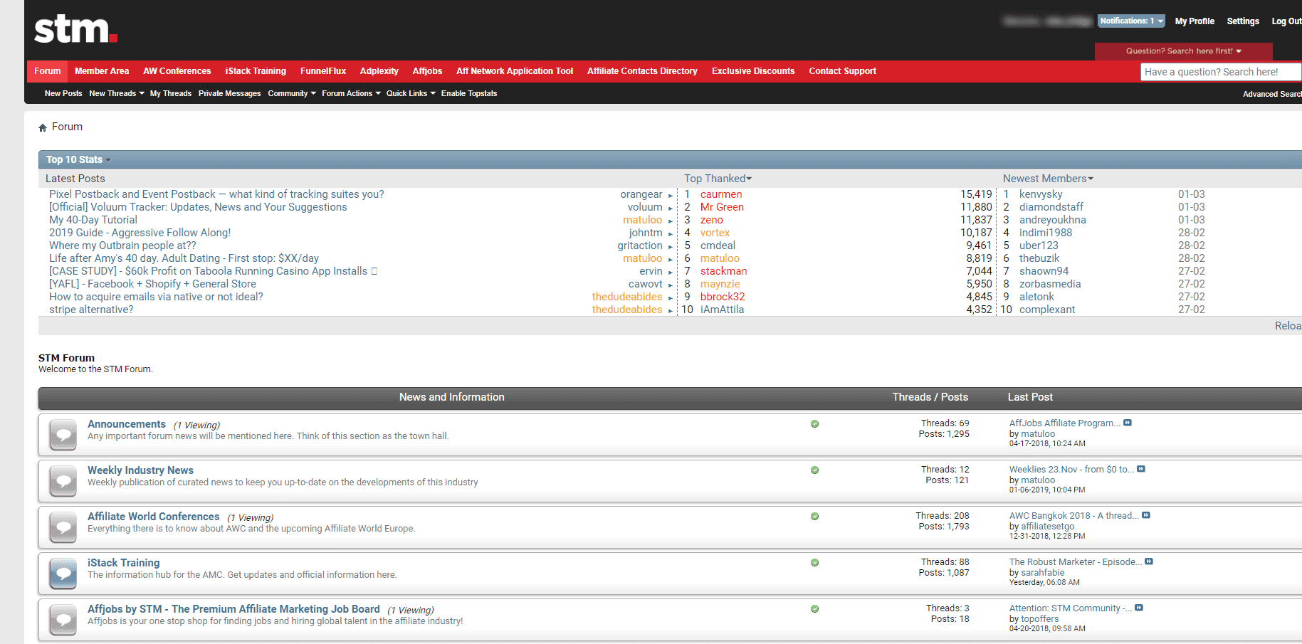Click the Affiliate World Conferences forum icon

click(x=63, y=527)
